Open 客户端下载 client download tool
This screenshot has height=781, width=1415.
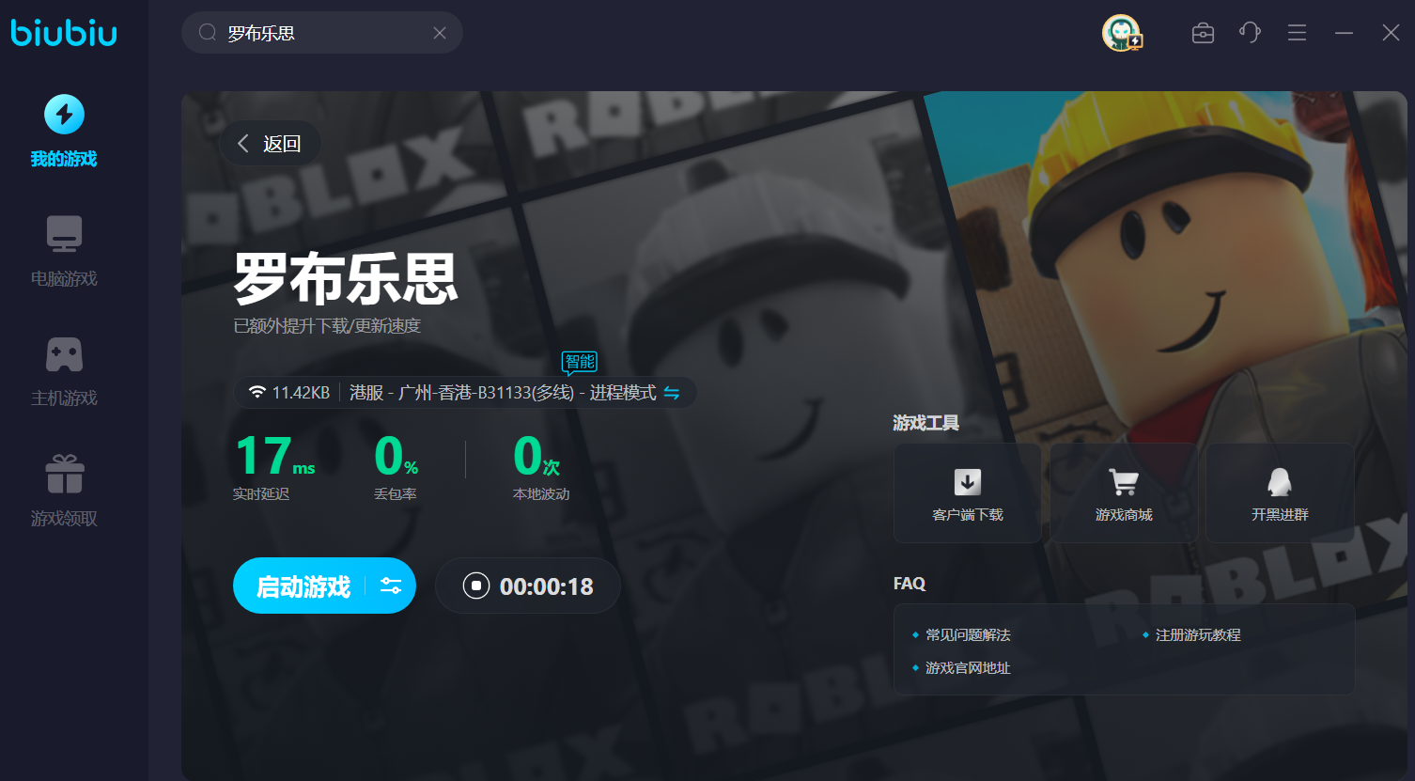967,493
